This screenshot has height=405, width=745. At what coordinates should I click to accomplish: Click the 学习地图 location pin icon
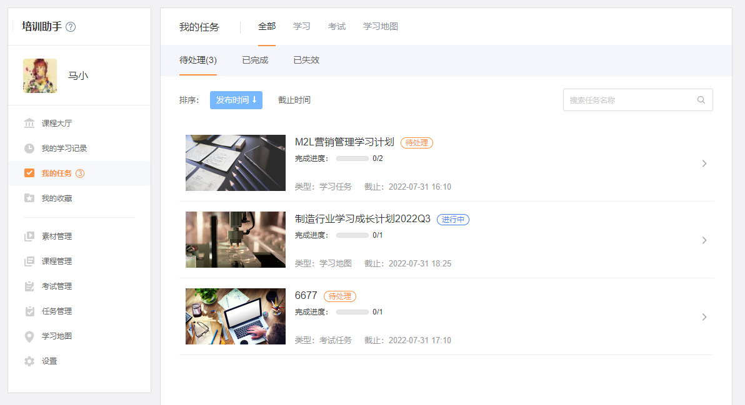pos(29,336)
